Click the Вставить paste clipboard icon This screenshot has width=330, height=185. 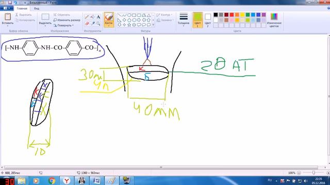[x=8, y=17]
